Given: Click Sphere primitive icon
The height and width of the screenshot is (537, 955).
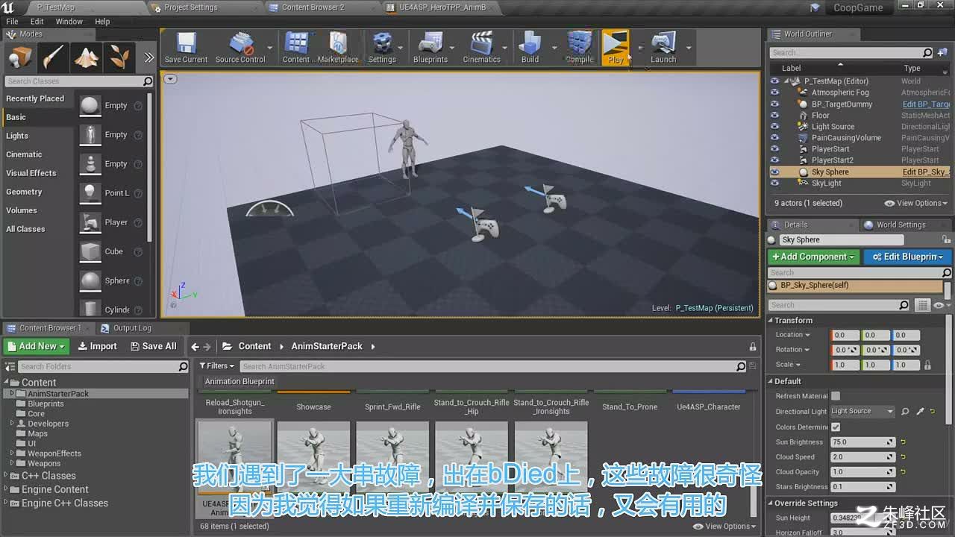Looking at the screenshot, I should (x=90, y=280).
